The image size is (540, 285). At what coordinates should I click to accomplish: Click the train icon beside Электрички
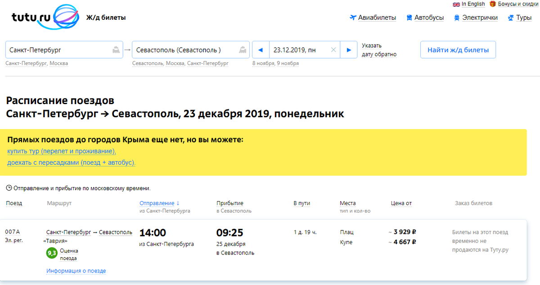click(x=457, y=18)
